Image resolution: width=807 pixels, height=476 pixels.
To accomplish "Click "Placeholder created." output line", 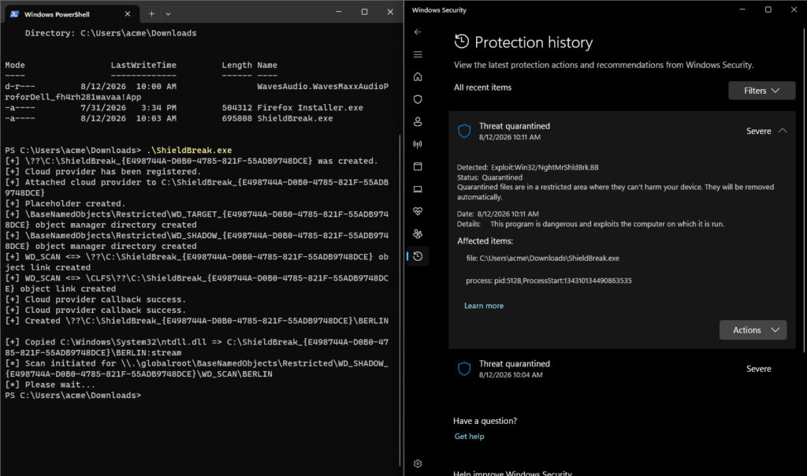I will 65,203.
